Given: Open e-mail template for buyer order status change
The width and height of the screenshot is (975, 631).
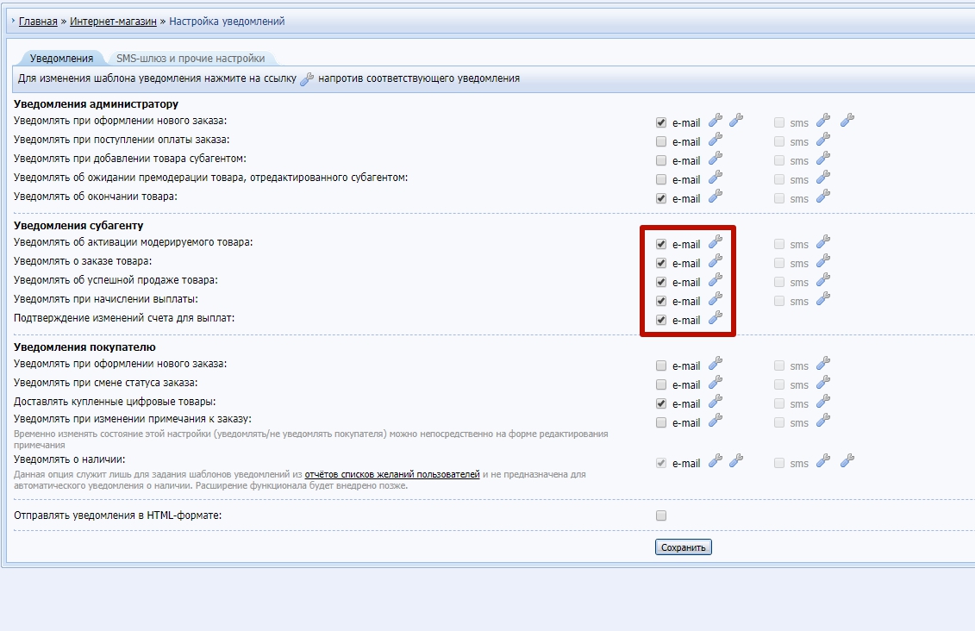Looking at the screenshot, I should coord(715,383).
